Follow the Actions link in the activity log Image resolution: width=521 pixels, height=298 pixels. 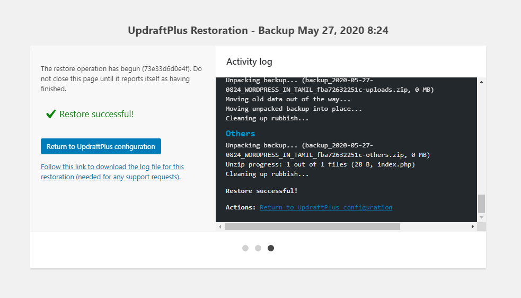[325, 207]
